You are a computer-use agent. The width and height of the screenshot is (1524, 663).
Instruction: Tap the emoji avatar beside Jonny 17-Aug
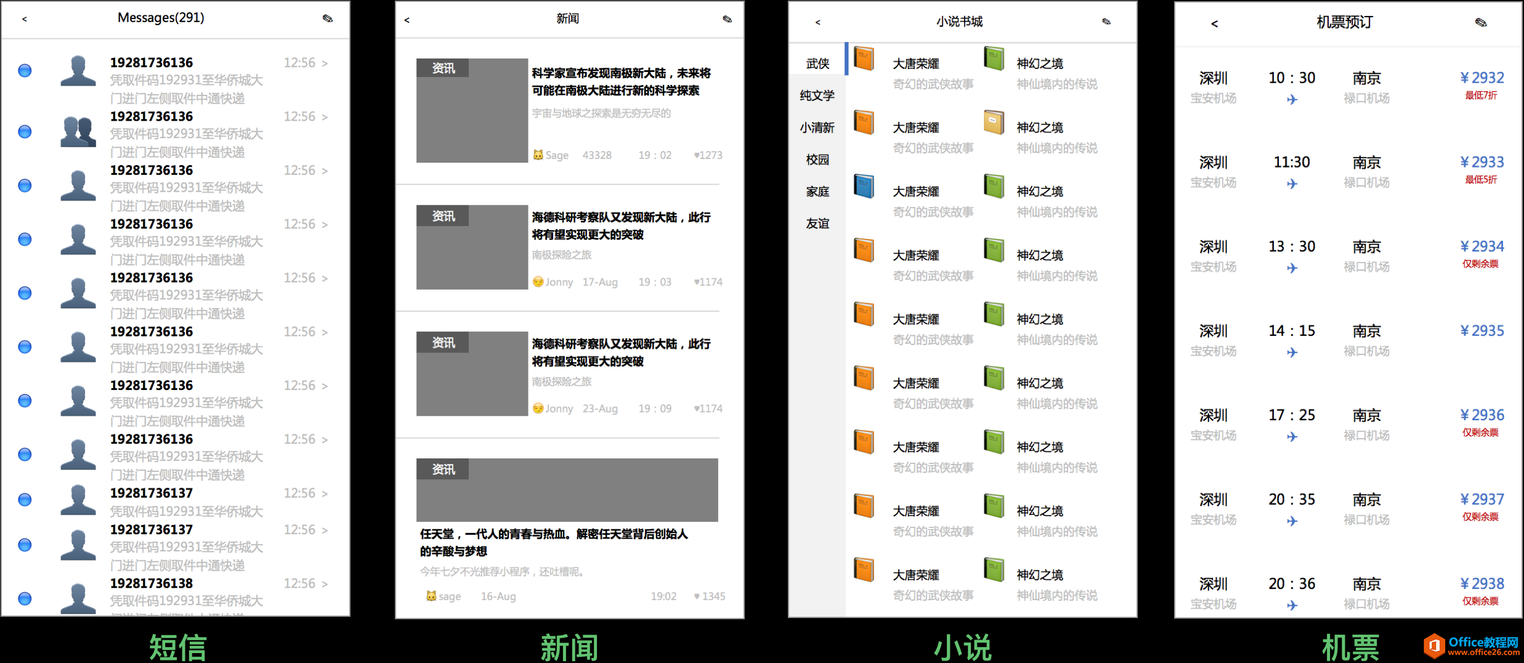point(538,282)
